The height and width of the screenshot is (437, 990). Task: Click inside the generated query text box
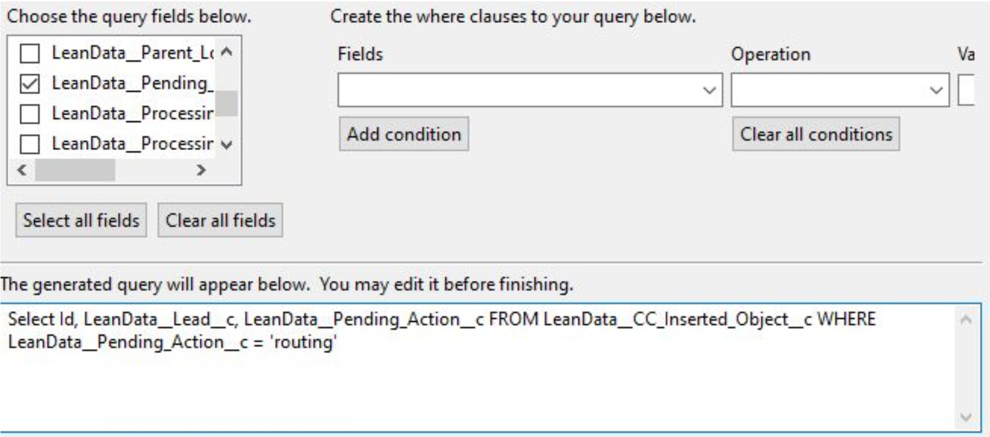[476, 378]
